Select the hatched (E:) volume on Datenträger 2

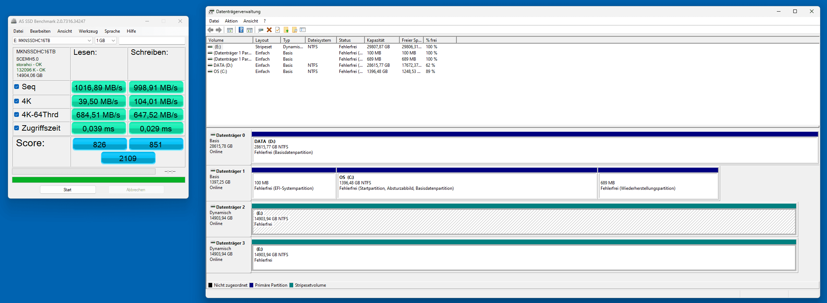pos(524,222)
